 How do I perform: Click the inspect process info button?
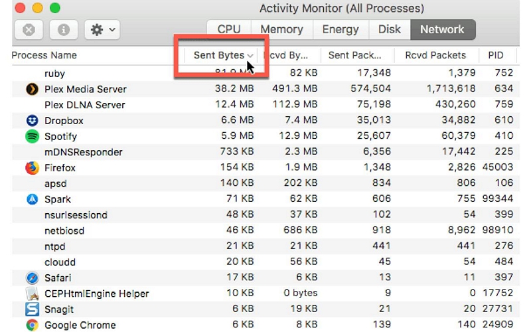coord(63,30)
